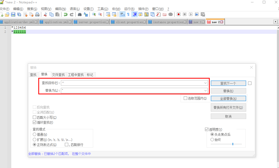Expand the 查找目标 history dropdown arrow
The image size is (279, 168).
(x=206, y=83)
